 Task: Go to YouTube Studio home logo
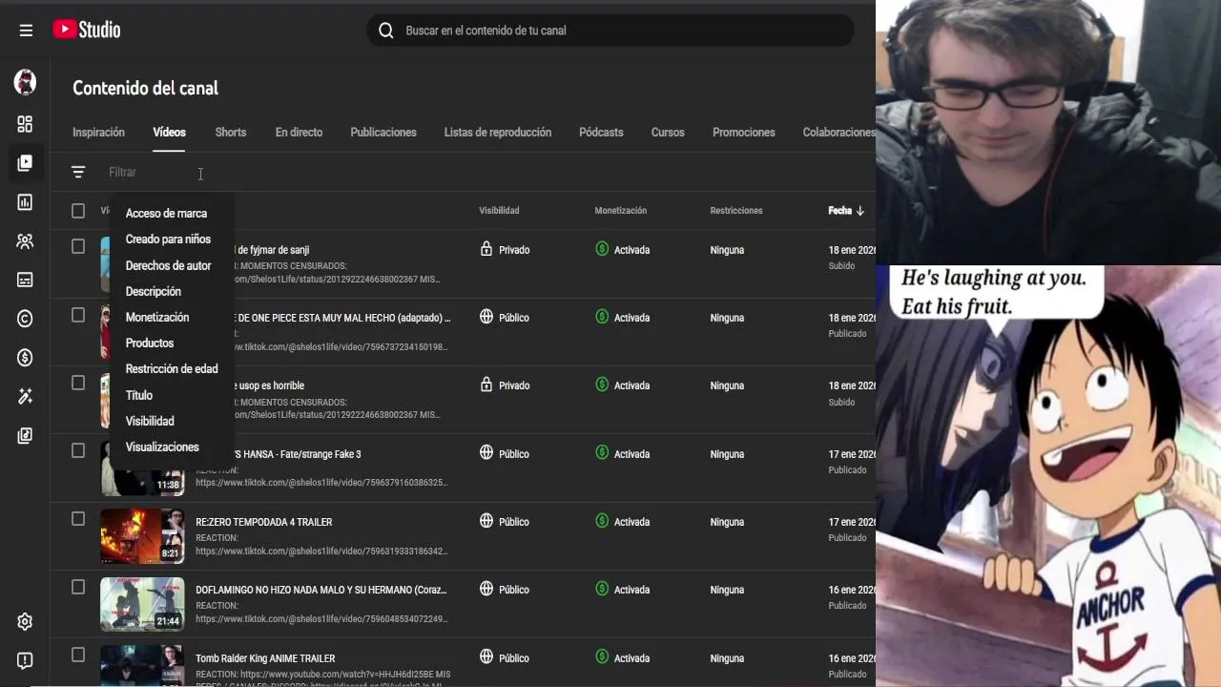86,30
